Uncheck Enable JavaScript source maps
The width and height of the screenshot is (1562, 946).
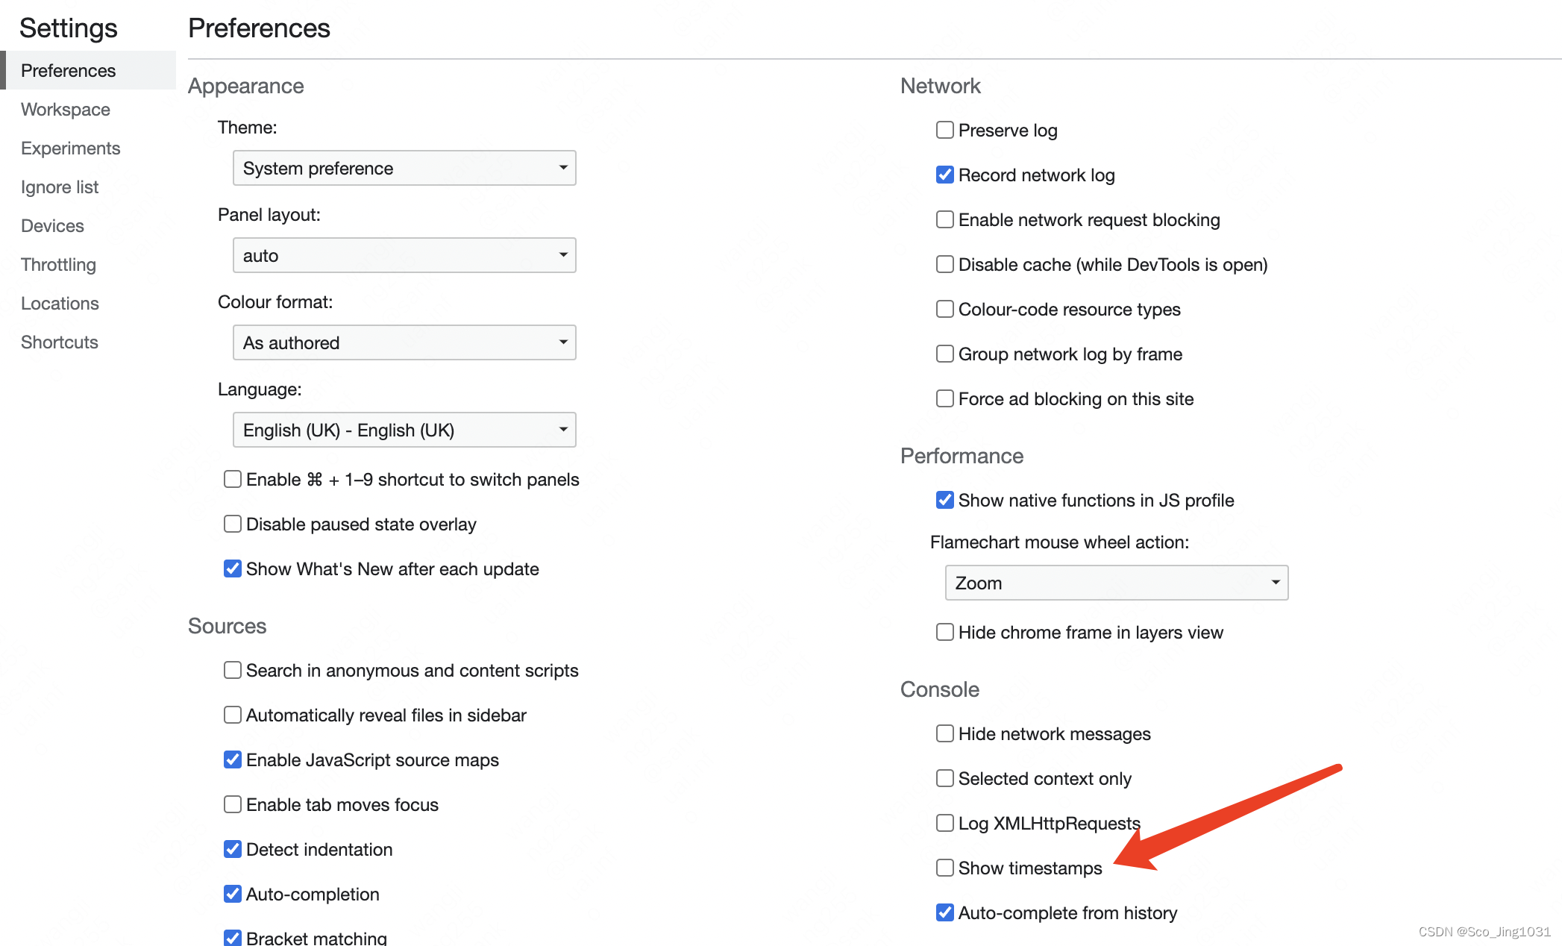[233, 760]
